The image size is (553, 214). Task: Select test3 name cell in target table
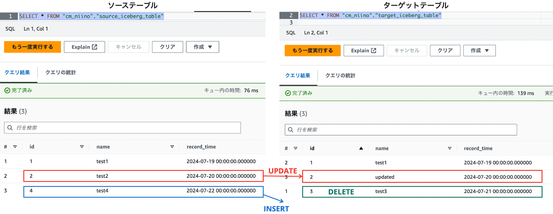(381, 191)
